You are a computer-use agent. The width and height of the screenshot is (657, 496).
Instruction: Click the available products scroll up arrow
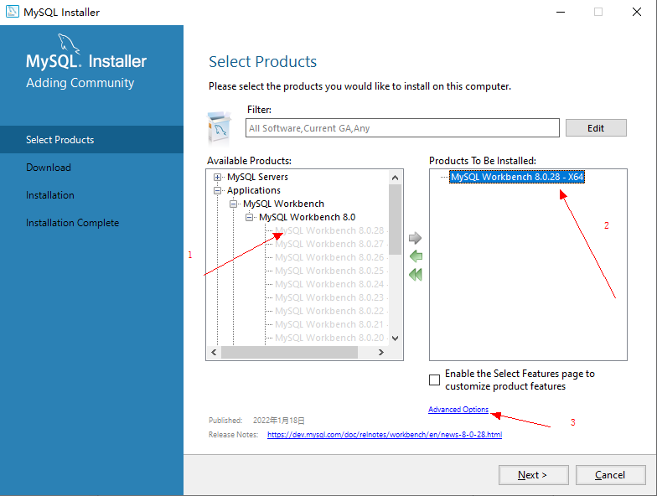click(395, 178)
